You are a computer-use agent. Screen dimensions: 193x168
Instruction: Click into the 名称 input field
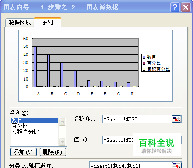137,119
